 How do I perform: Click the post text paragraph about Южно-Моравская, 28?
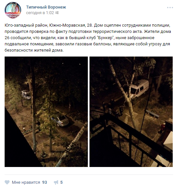[x=88, y=38]
